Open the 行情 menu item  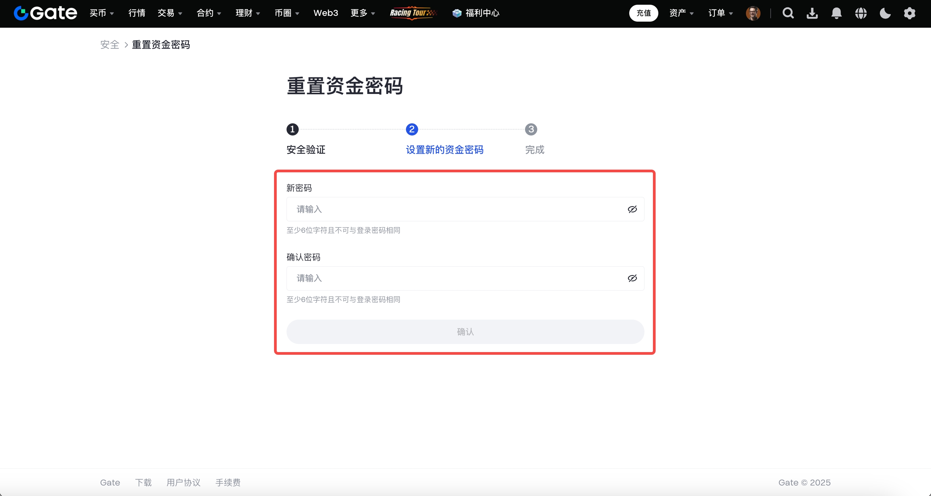click(x=137, y=14)
